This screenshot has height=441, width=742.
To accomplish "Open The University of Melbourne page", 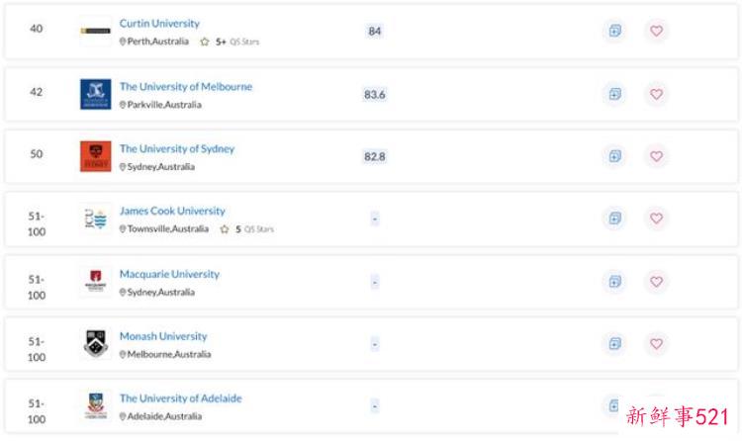I will click(186, 87).
